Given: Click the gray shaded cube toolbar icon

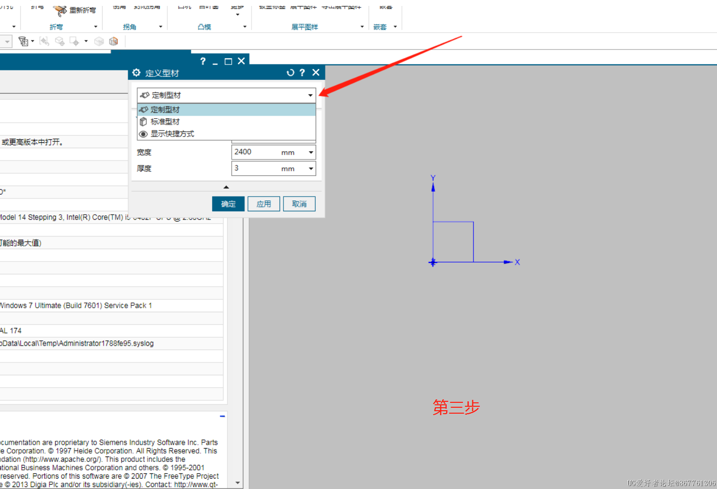Looking at the screenshot, I should 99,41.
